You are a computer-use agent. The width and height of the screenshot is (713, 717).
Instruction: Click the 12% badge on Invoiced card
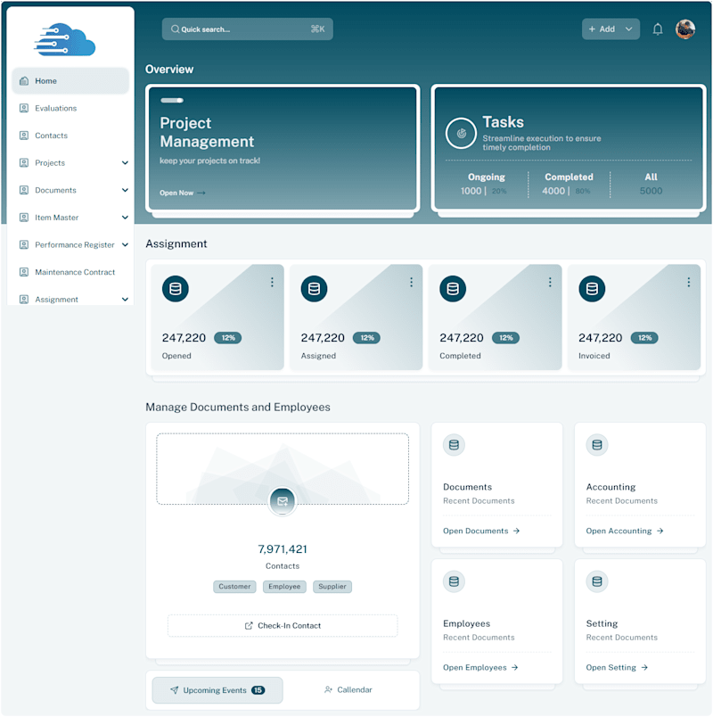(x=644, y=338)
